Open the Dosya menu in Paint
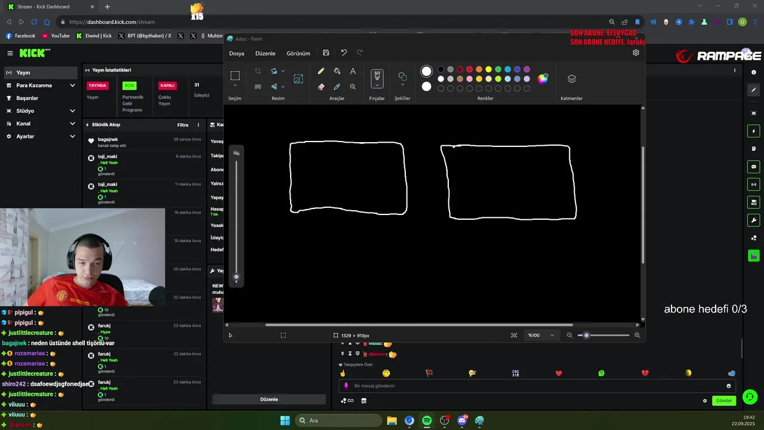This screenshot has width=764, height=430. 236,53
